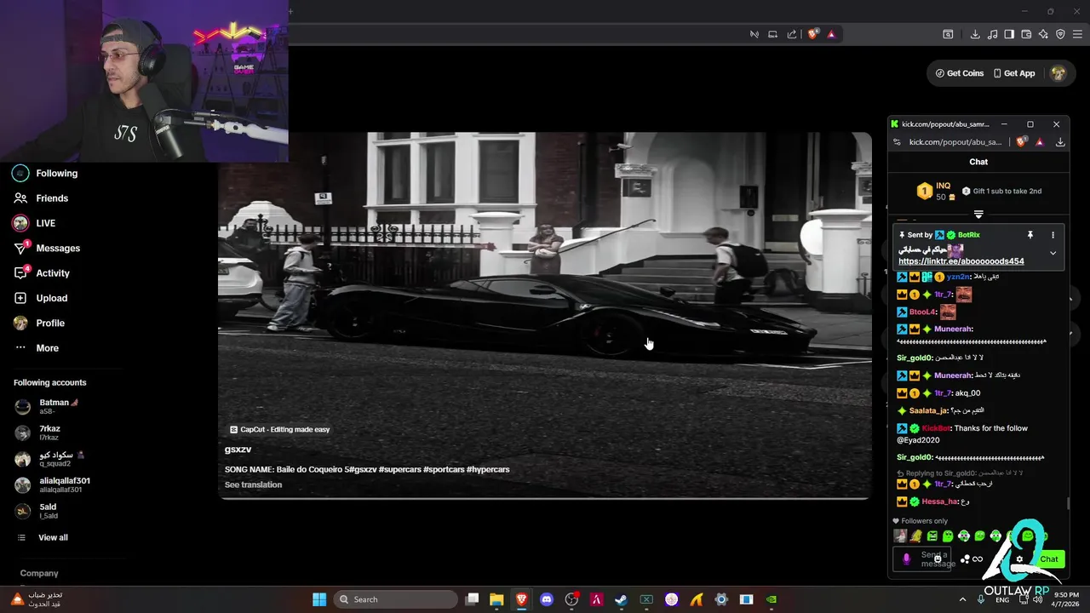
Task: Click download icon in Kick popout bar
Action: [x=1060, y=142]
